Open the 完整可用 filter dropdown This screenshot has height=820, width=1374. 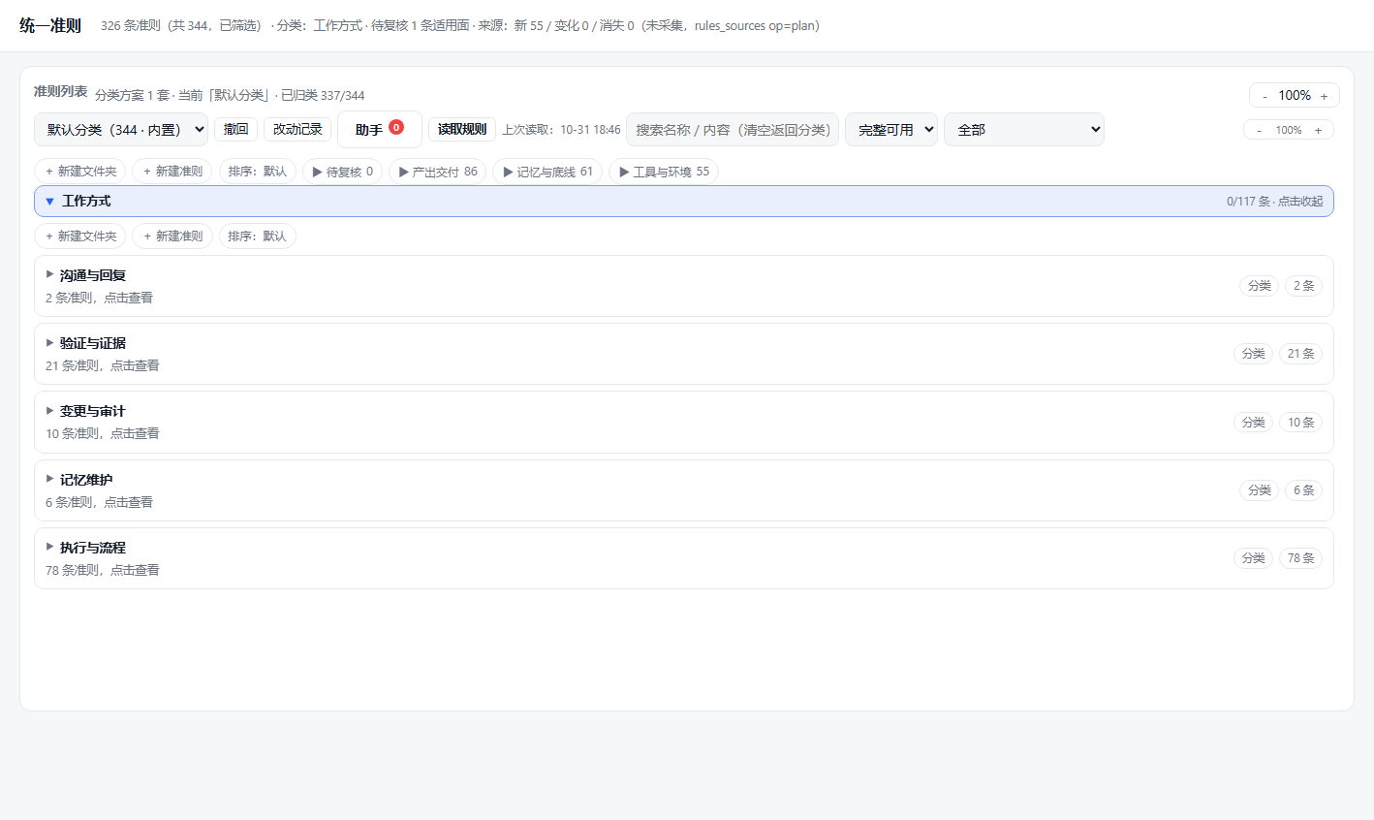tap(891, 129)
